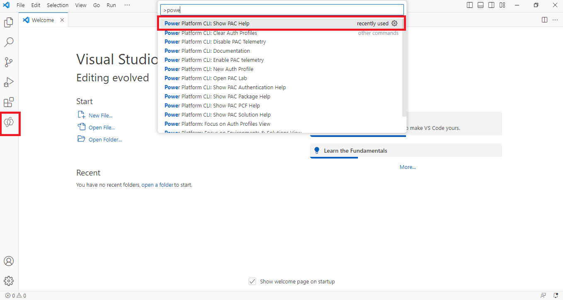Click the Open Folder... link
Viewport: 563px width, 300px height.
click(x=105, y=140)
